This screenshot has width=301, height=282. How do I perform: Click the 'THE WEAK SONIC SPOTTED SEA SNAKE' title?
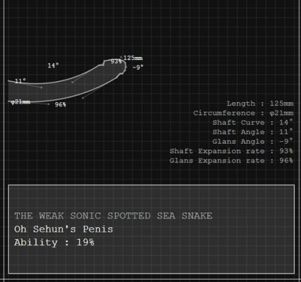point(114,216)
